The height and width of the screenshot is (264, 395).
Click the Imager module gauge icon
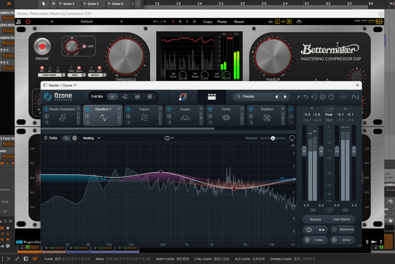pos(185,118)
